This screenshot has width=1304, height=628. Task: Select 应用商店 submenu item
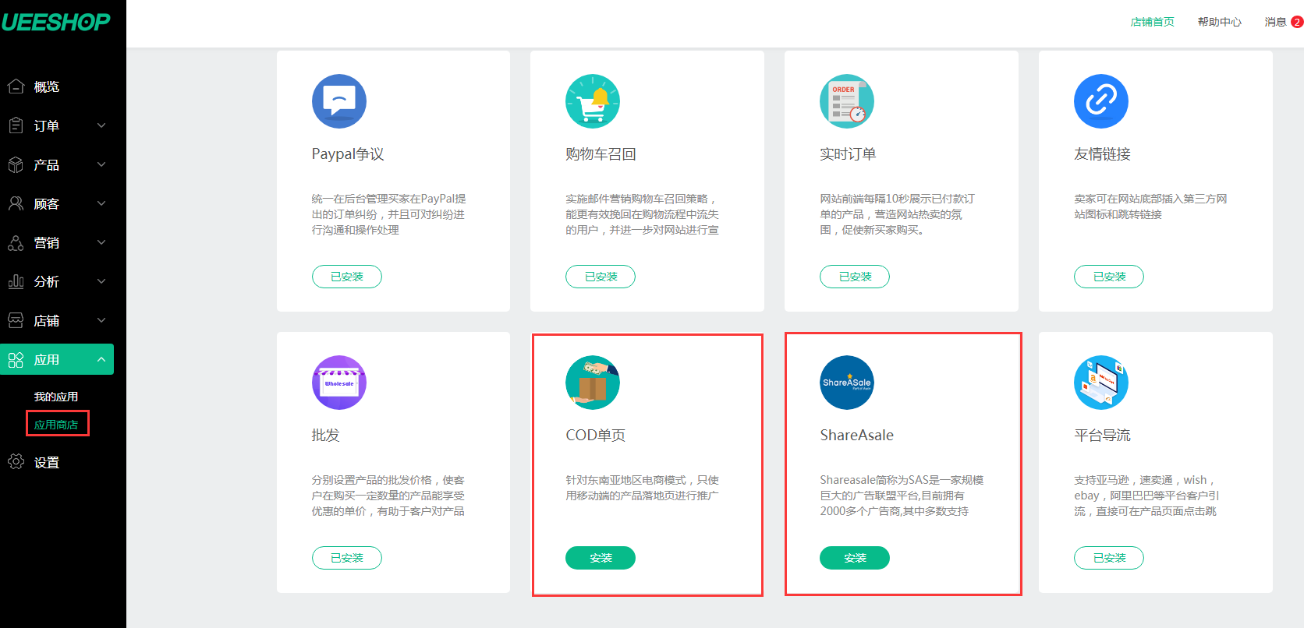tap(56, 425)
